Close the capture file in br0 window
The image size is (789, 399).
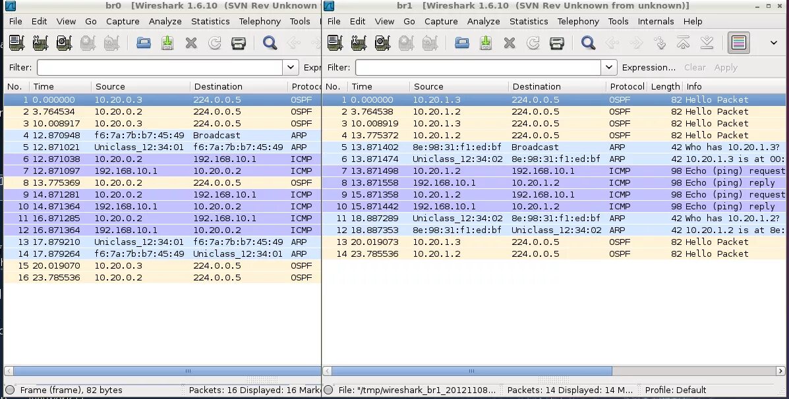(x=190, y=43)
